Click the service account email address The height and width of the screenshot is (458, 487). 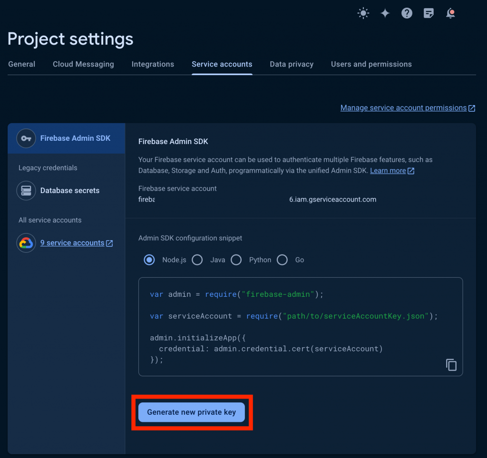[x=257, y=199]
